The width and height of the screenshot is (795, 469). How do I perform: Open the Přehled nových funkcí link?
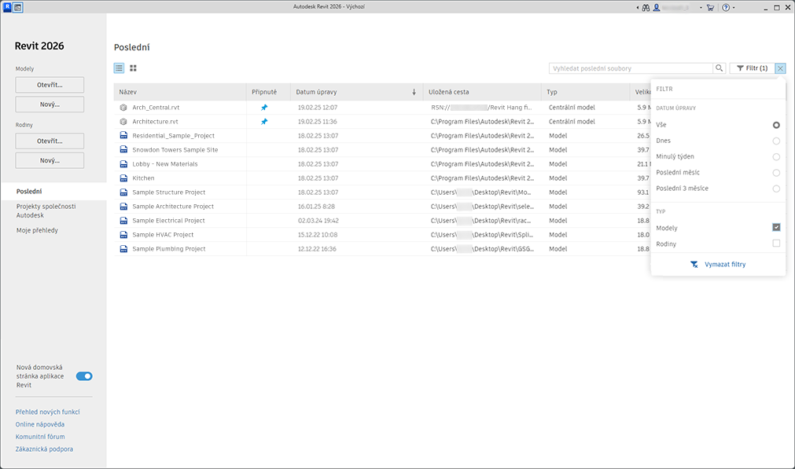48,412
